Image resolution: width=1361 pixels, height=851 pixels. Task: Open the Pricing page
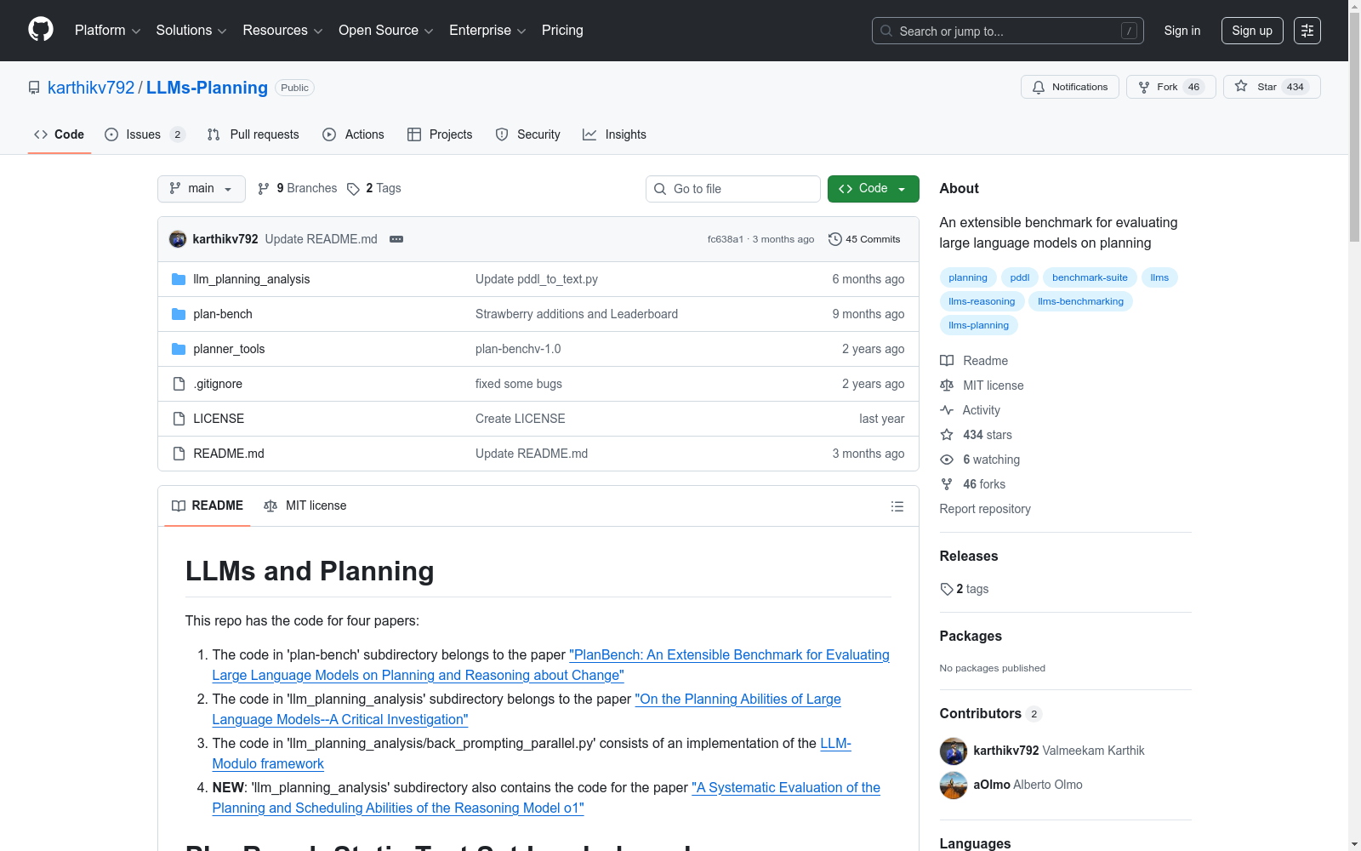[562, 31]
